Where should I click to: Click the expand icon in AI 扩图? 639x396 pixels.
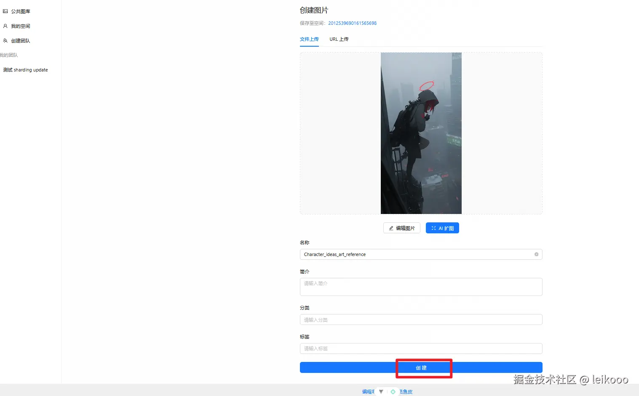[x=433, y=228]
